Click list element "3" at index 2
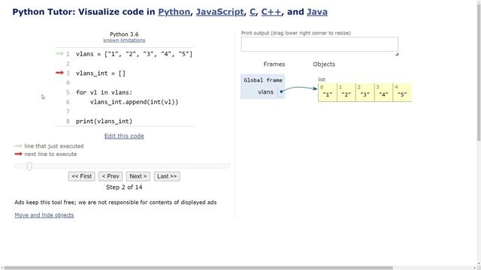 pos(365,92)
